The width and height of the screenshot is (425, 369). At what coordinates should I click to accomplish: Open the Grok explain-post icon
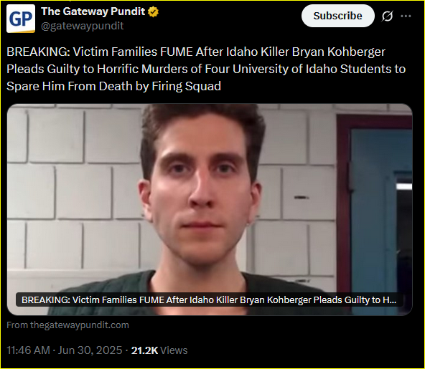(x=388, y=16)
